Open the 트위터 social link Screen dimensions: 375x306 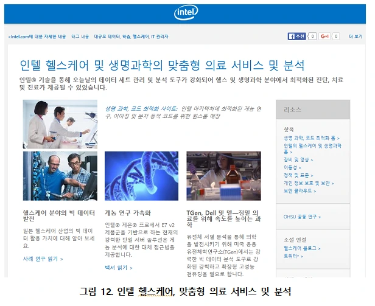tap(293, 256)
